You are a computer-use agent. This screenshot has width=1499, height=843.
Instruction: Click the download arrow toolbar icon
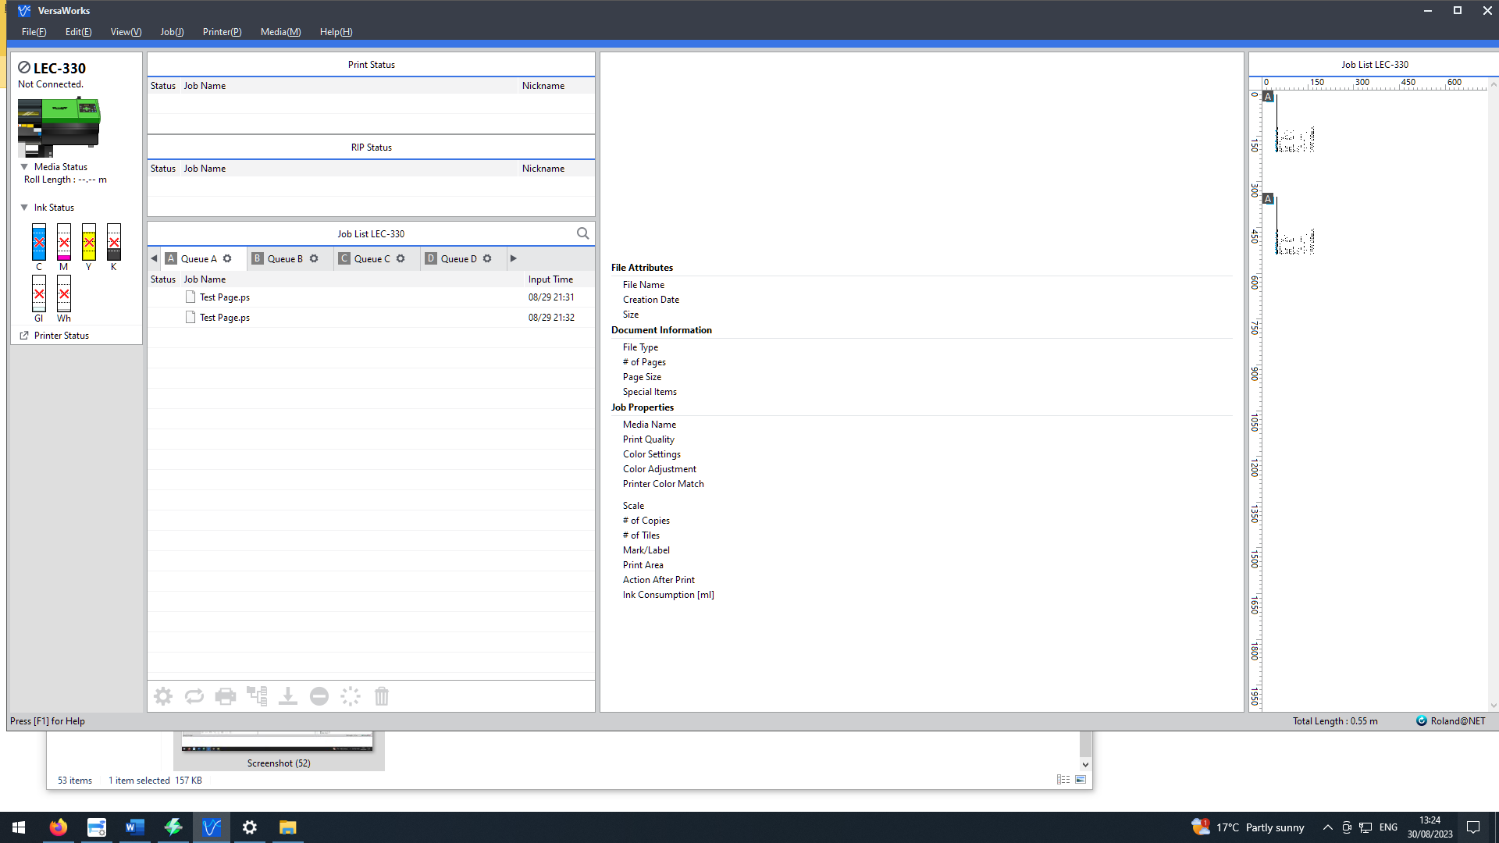(x=288, y=696)
